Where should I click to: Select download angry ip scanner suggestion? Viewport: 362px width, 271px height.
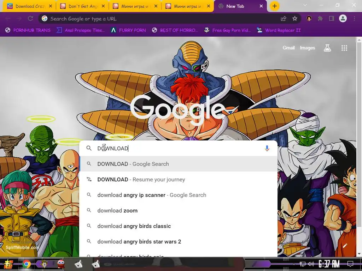coord(178,195)
